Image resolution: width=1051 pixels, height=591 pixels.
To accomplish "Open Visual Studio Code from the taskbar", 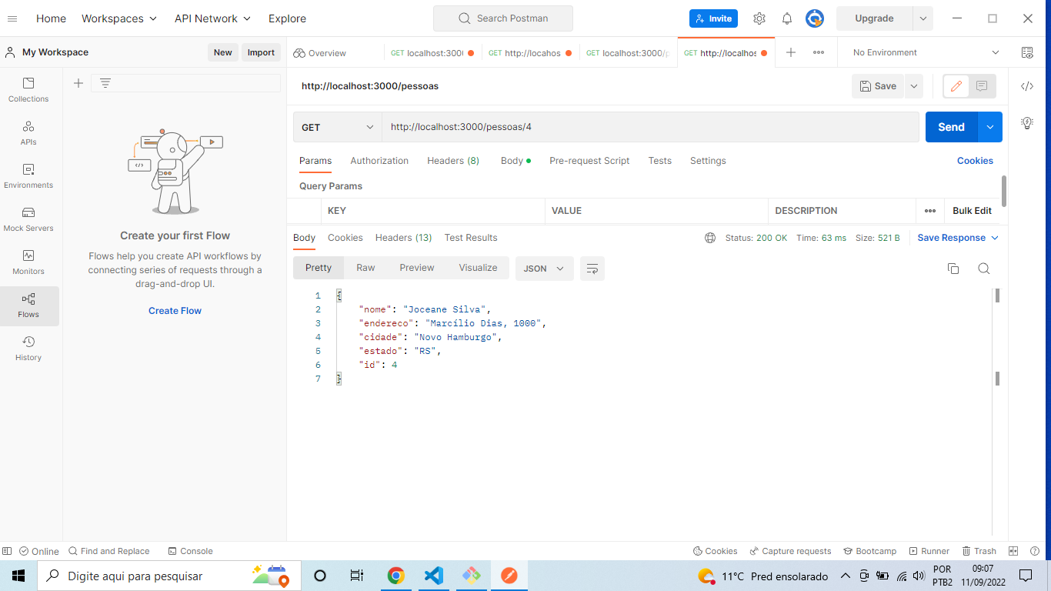I will [x=434, y=576].
